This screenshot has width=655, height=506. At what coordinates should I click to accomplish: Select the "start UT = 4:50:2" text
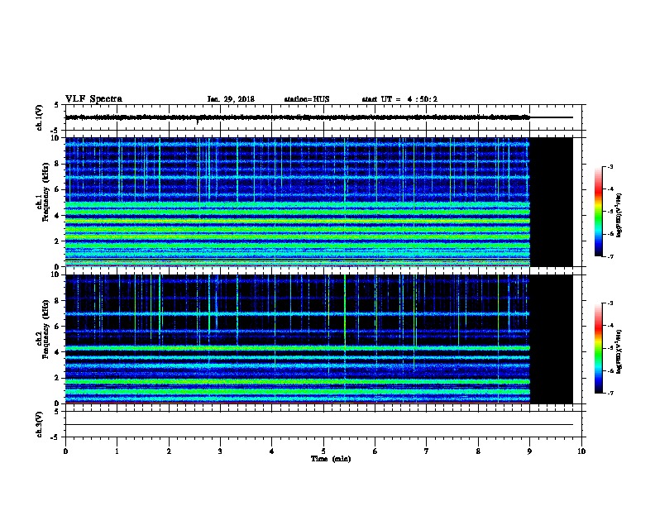click(x=399, y=99)
